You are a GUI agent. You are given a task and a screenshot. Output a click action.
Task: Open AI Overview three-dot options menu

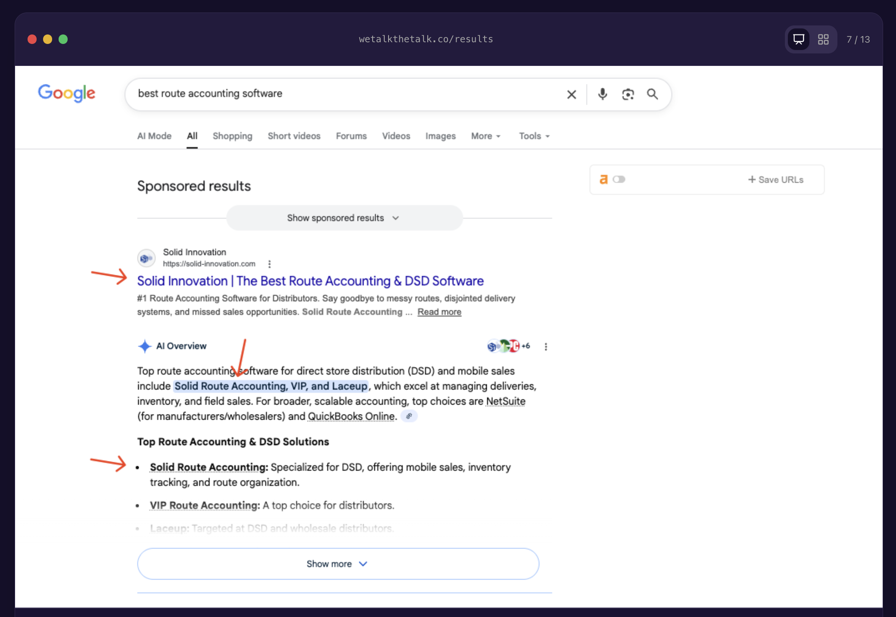tap(546, 346)
